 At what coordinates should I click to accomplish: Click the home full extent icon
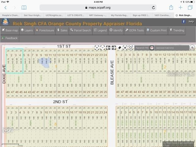coord(125,48)
